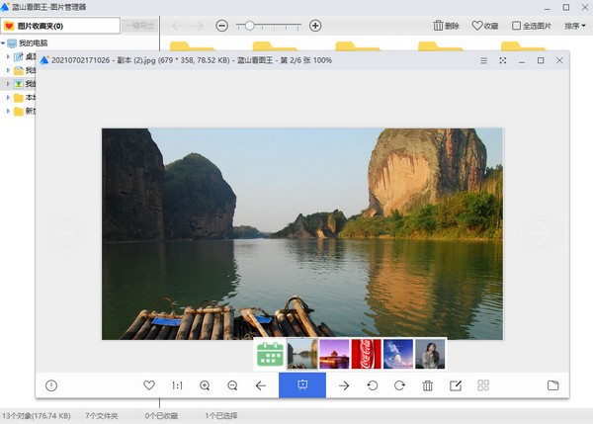Show image at 1:1 actual size
Screen dimensions: 593x424
point(177,385)
